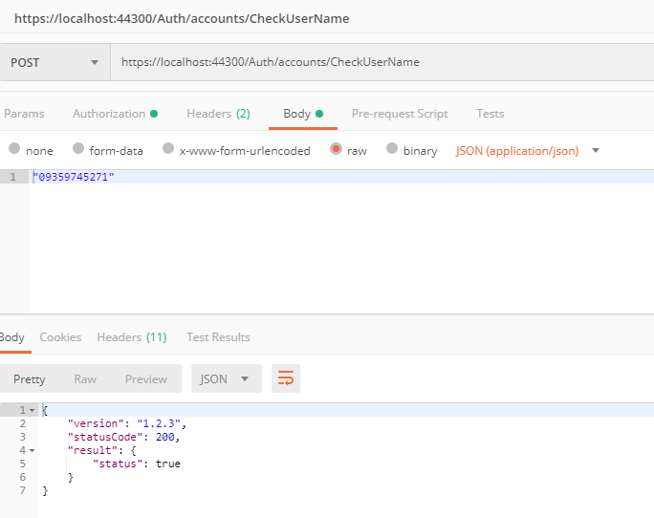Click the "version": "1.2.3" response line
The width and height of the screenshot is (654, 518).
coord(127,423)
